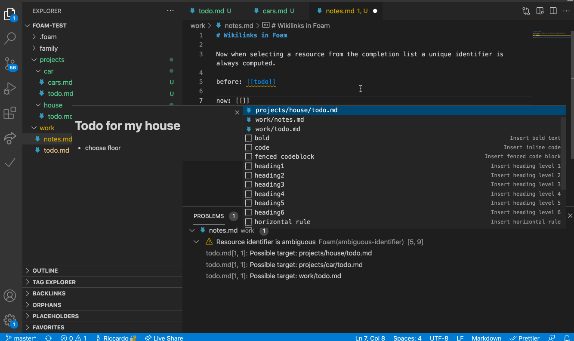Open the notifications bell in the status bar
This screenshot has width=574, height=341.
click(567, 338)
